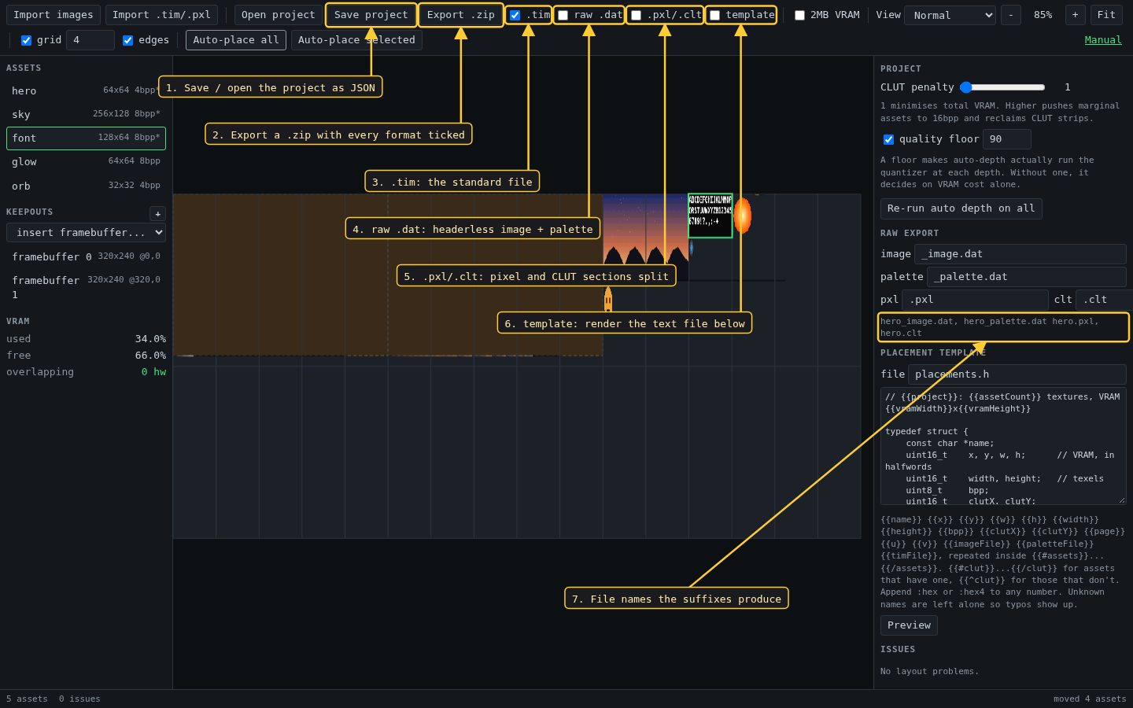Click the pxl suffix field
Screen dimensions: 1133x708
(975, 300)
